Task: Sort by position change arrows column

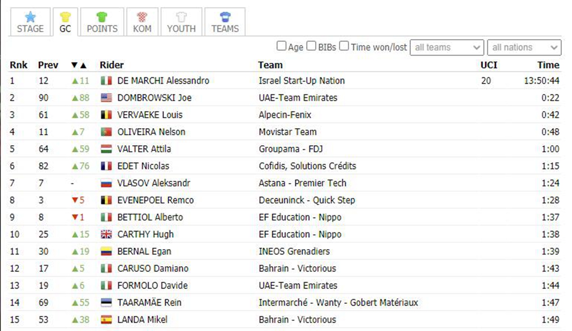Action: (x=79, y=65)
